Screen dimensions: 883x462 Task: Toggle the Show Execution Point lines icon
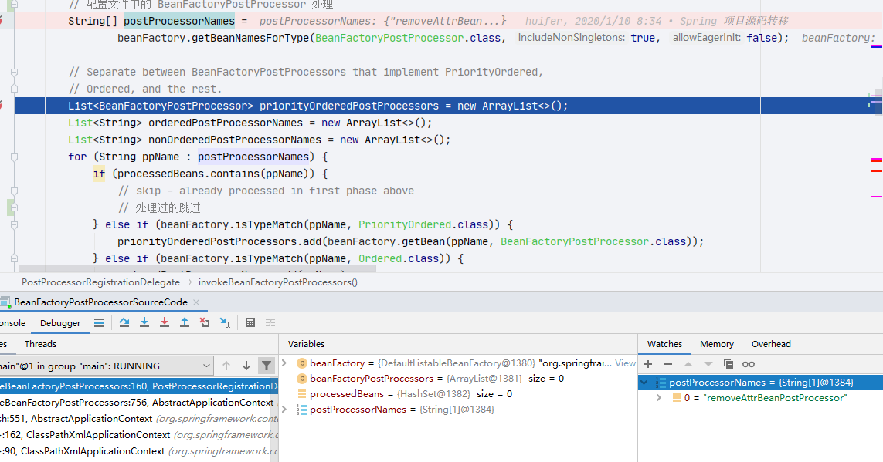[x=99, y=322]
